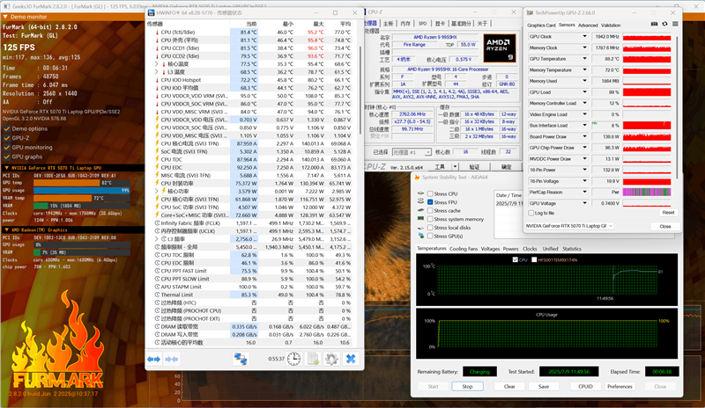Enable Stress GPU(s) checkbox
The width and height of the screenshot is (705, 408).
(430, 236)
